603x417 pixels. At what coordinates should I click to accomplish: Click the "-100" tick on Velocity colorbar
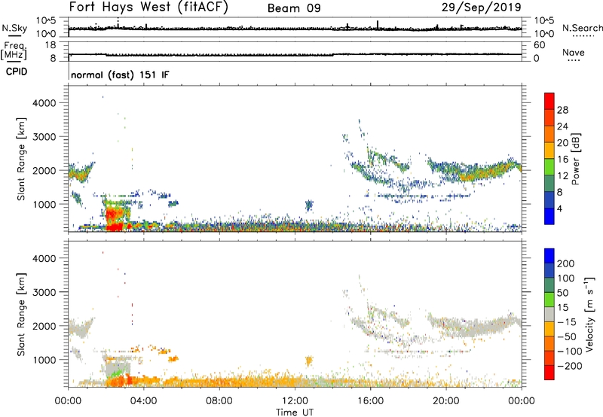point(570,352)
